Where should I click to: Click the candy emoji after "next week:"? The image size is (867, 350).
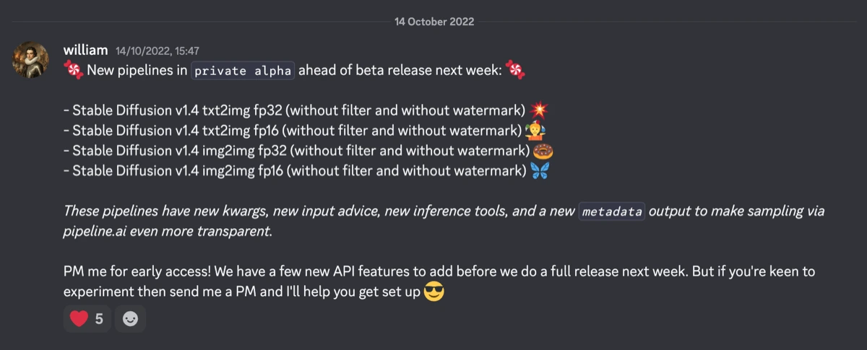(515, 70)
